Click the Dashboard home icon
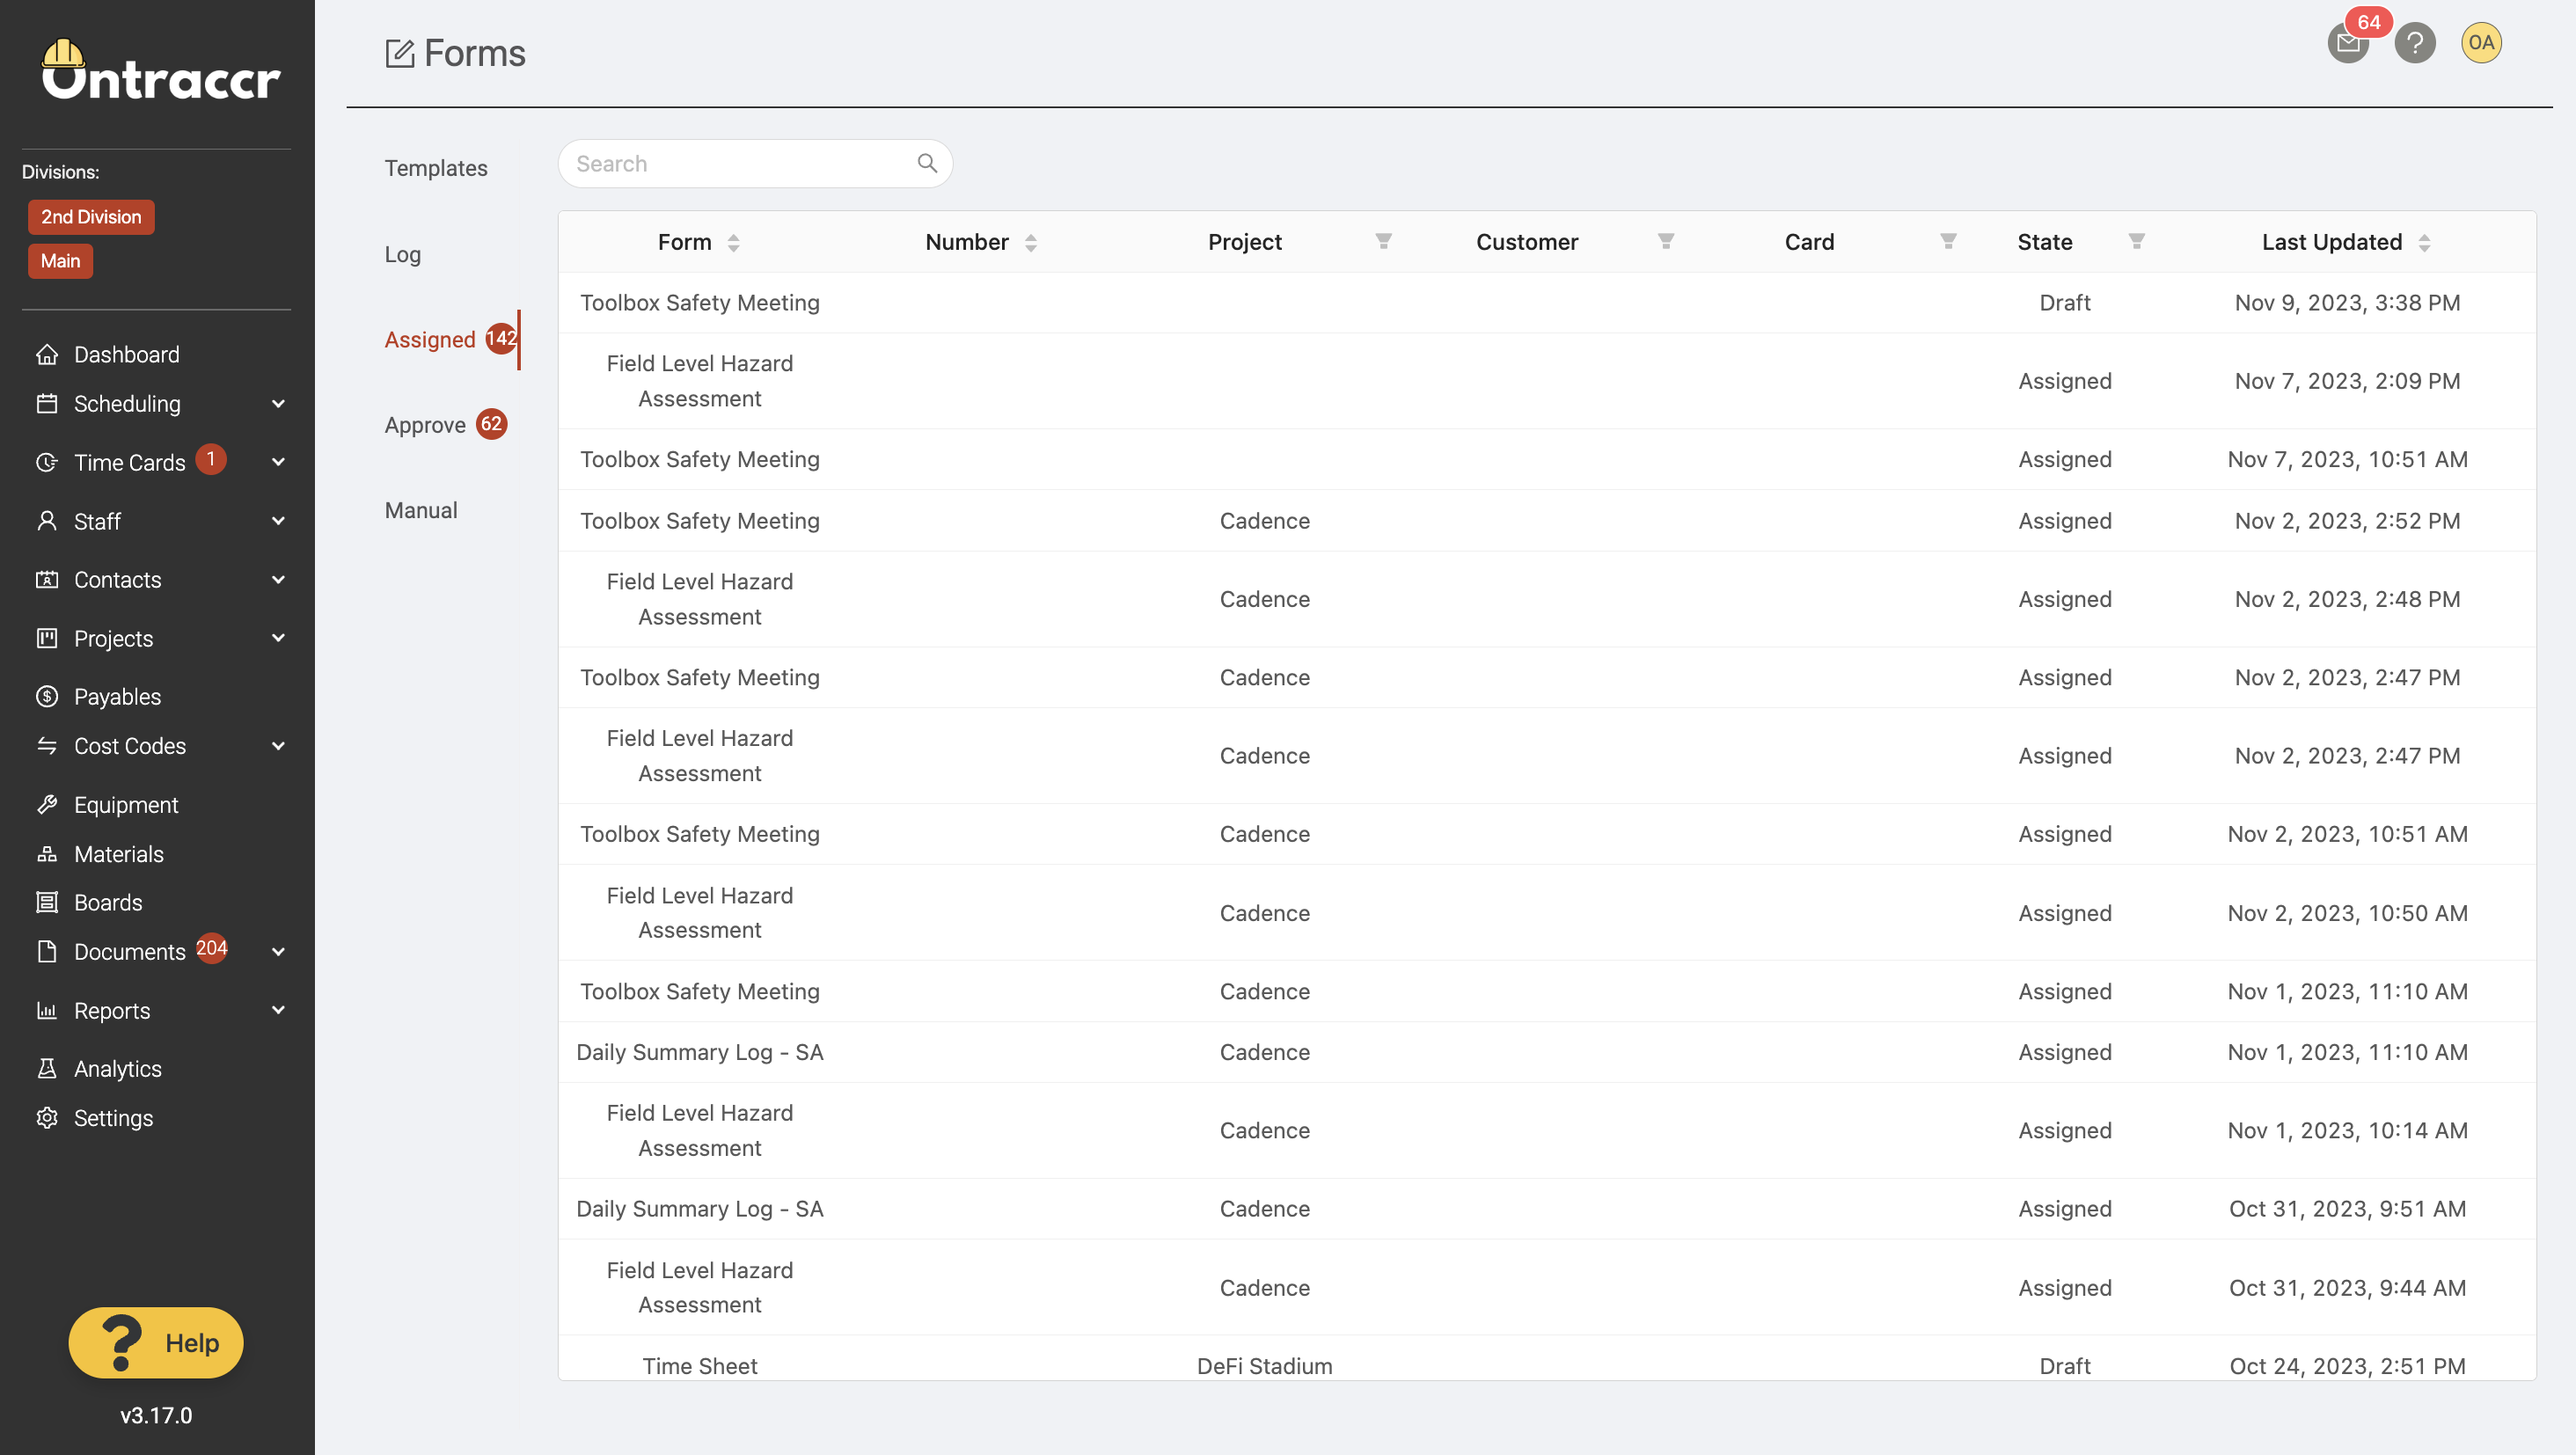The width and height of the screenshot is (2576, 1455). tap(47, 354)
